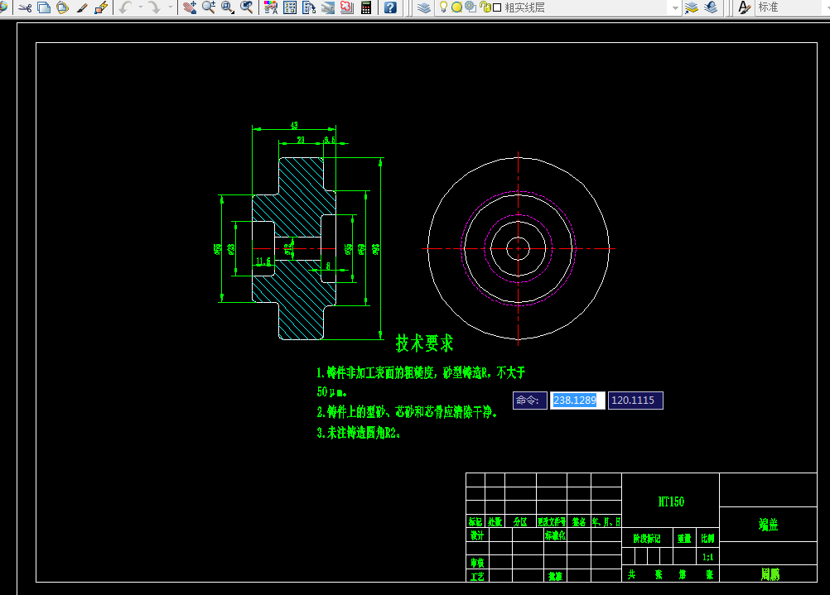Click the 3.未注铸造圆角R2 note

click(x=359, y=433)
